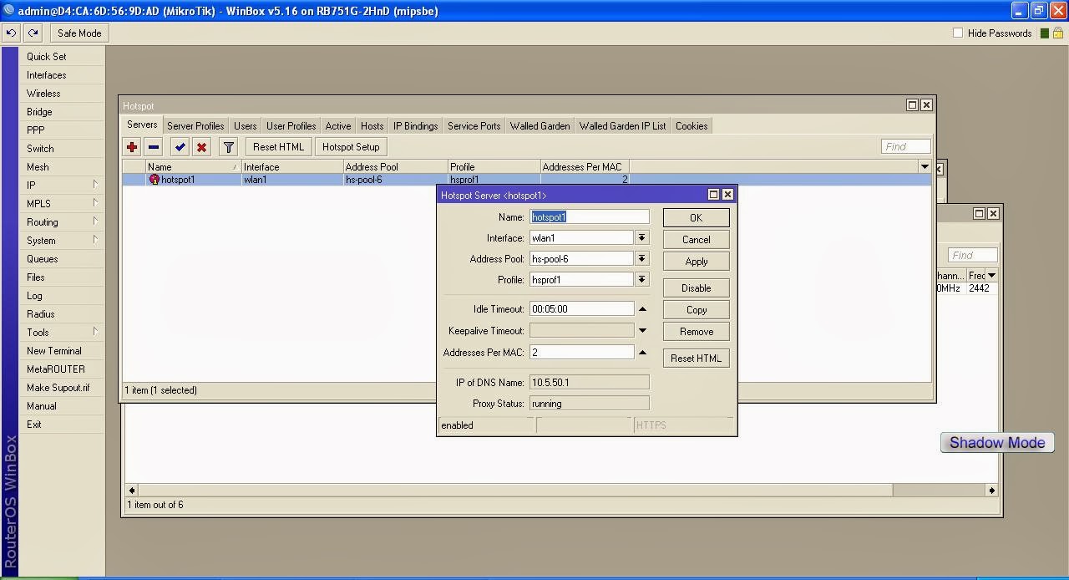Sort by Name column header
The image size is (1069, 580).
pos(193,167)
